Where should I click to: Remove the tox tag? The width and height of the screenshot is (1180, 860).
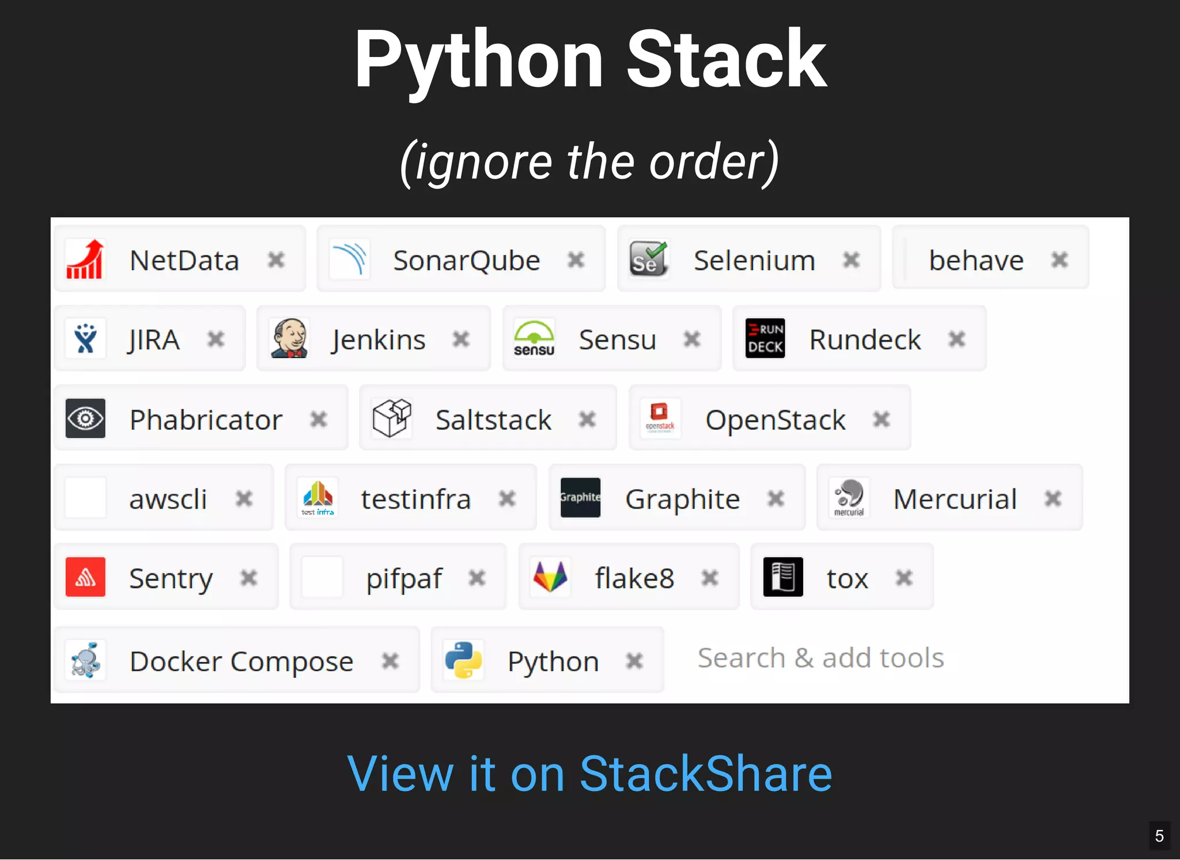pyautogui.click(x=905, y=578)
